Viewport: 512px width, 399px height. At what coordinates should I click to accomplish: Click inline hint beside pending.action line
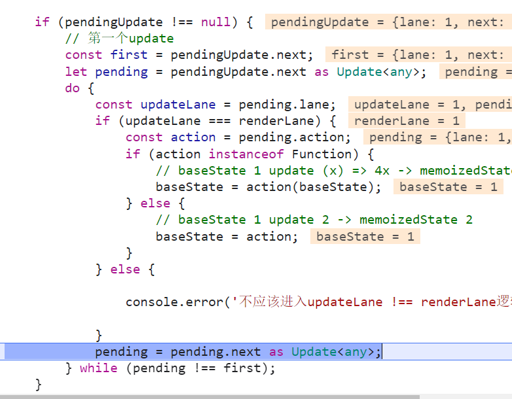tap(437, 137)
